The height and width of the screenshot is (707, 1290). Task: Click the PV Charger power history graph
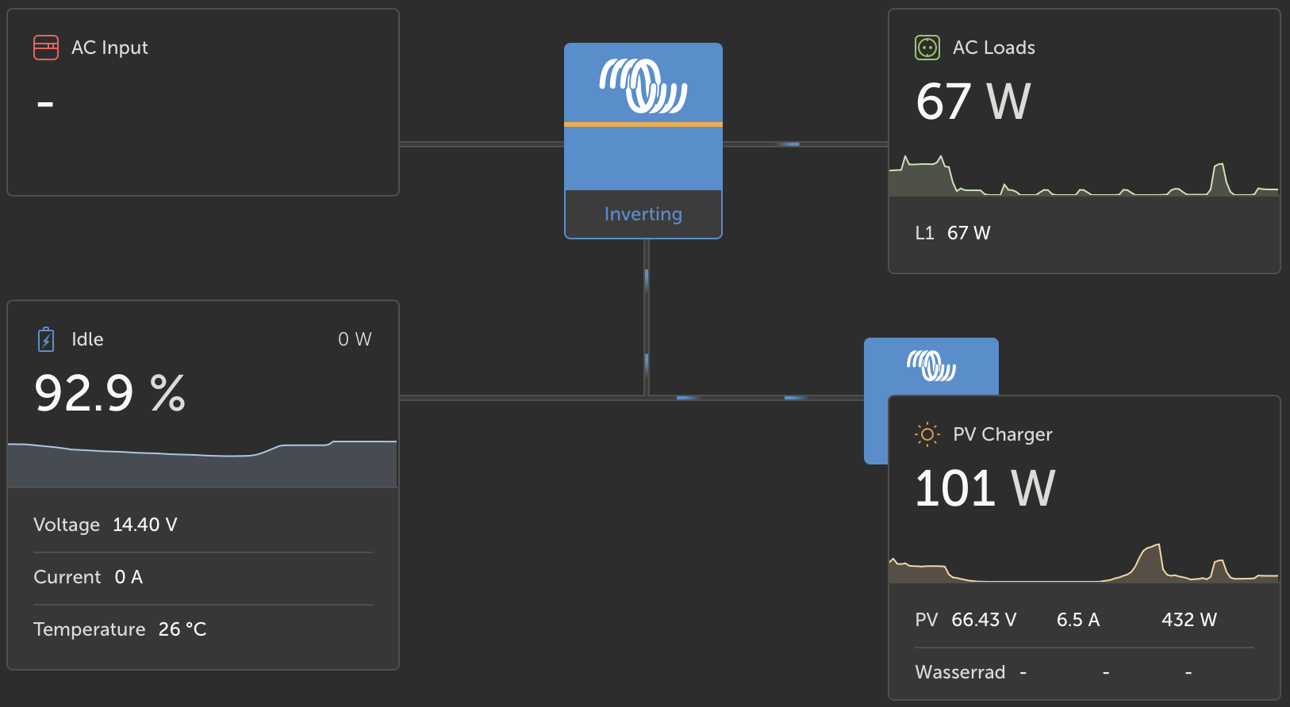click(1084, 563)
